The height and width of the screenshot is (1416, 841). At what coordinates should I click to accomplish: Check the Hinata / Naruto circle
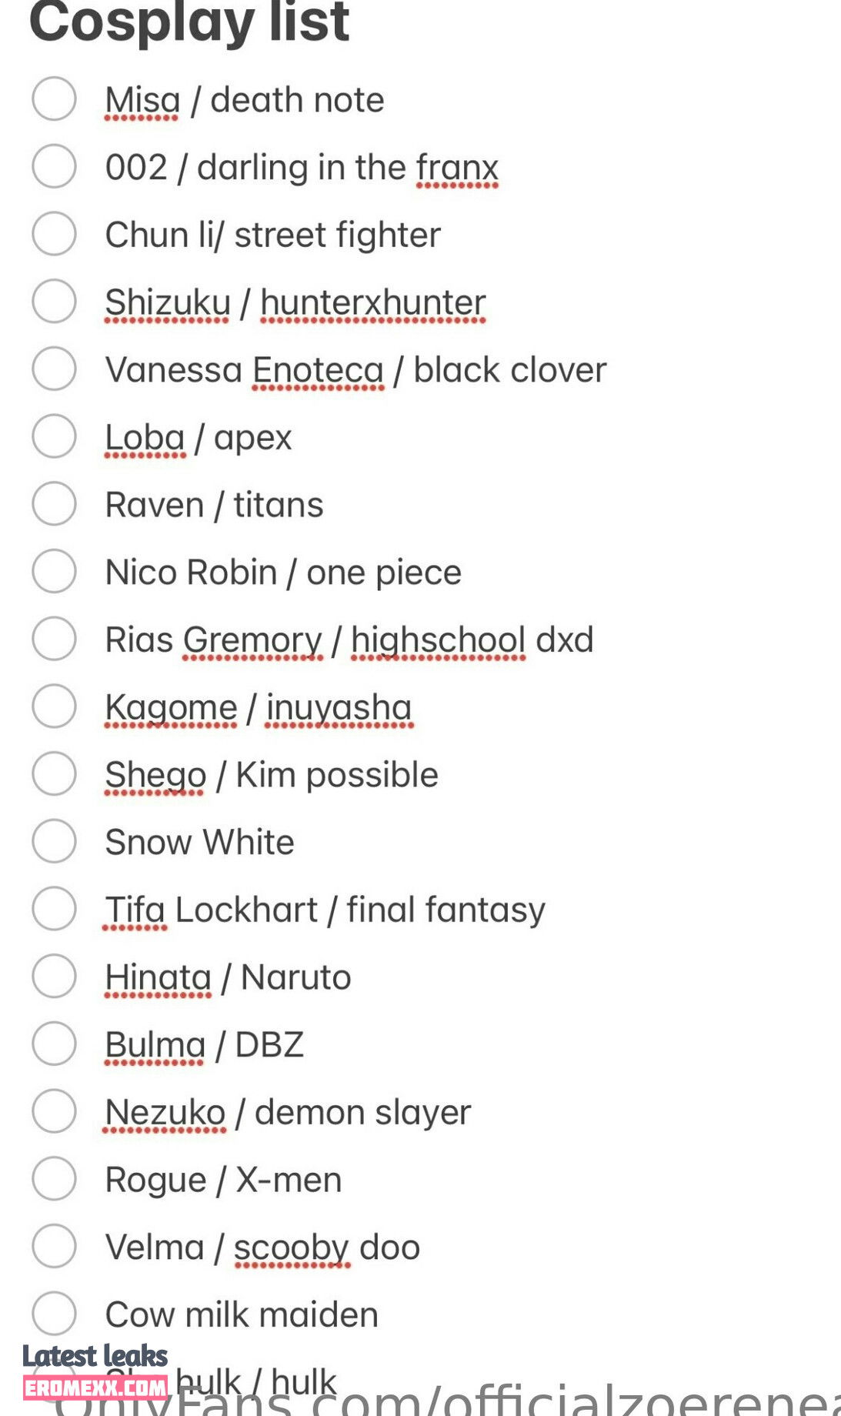(54, 976)
